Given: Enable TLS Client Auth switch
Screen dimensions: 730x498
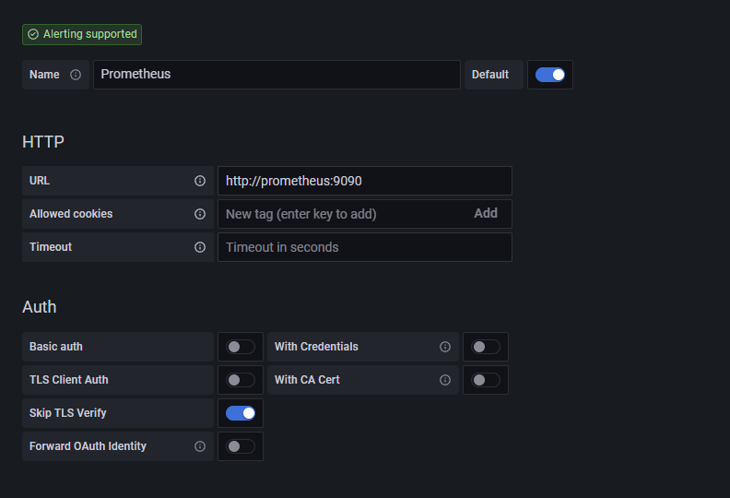Looking at the screenshot, I should coord(241,380).
